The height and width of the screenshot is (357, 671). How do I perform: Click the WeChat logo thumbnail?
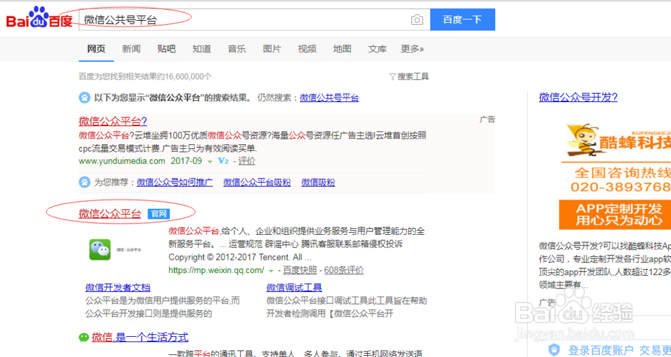[100, 250]
